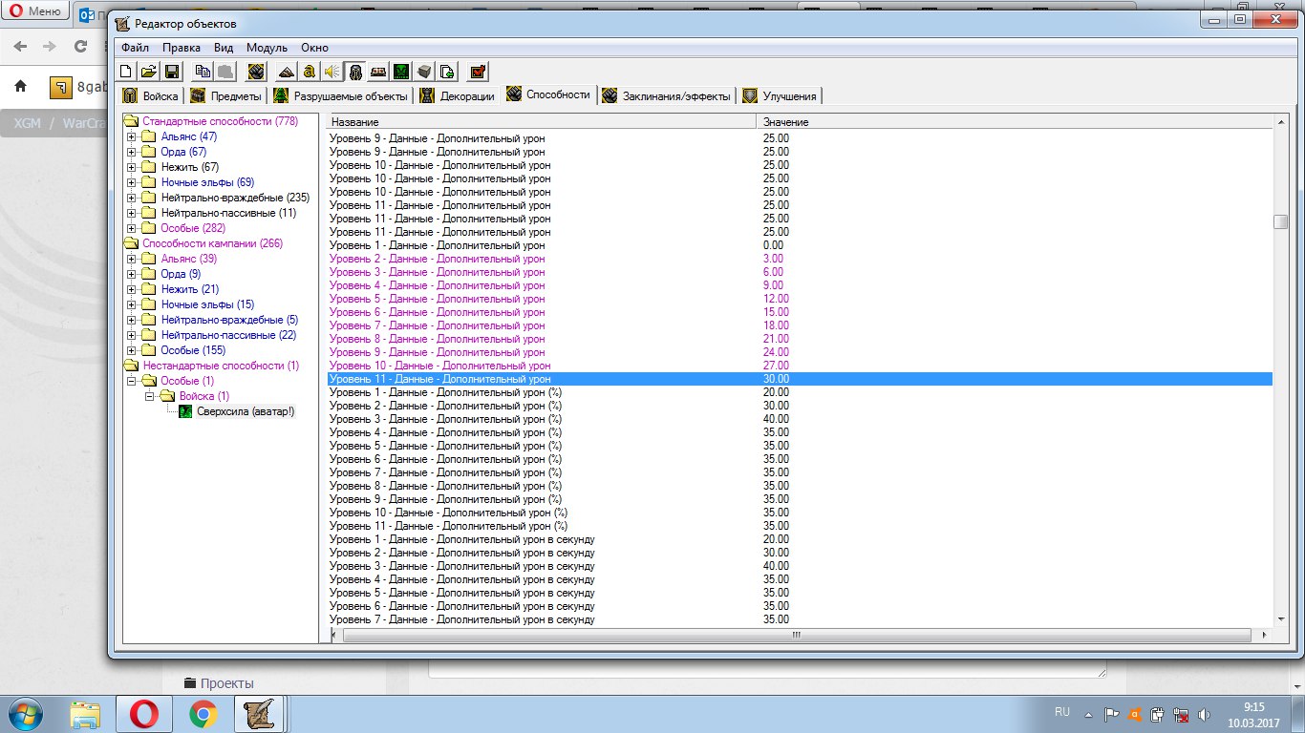Select the value 3.00 in Значение column

click(773, 259)
